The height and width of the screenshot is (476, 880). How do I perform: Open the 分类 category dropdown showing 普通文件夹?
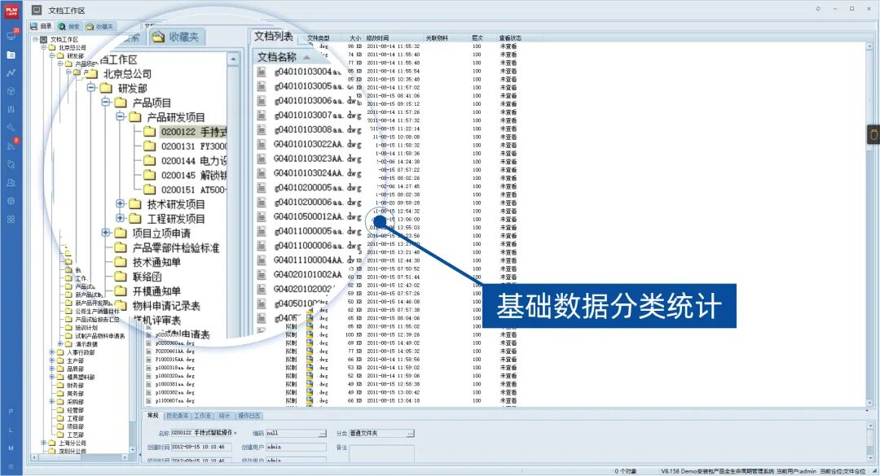(x=410, y=433)
